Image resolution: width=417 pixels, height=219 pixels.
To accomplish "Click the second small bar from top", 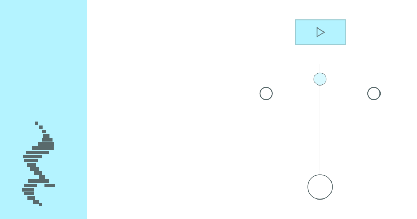I will tap(41, 128).
